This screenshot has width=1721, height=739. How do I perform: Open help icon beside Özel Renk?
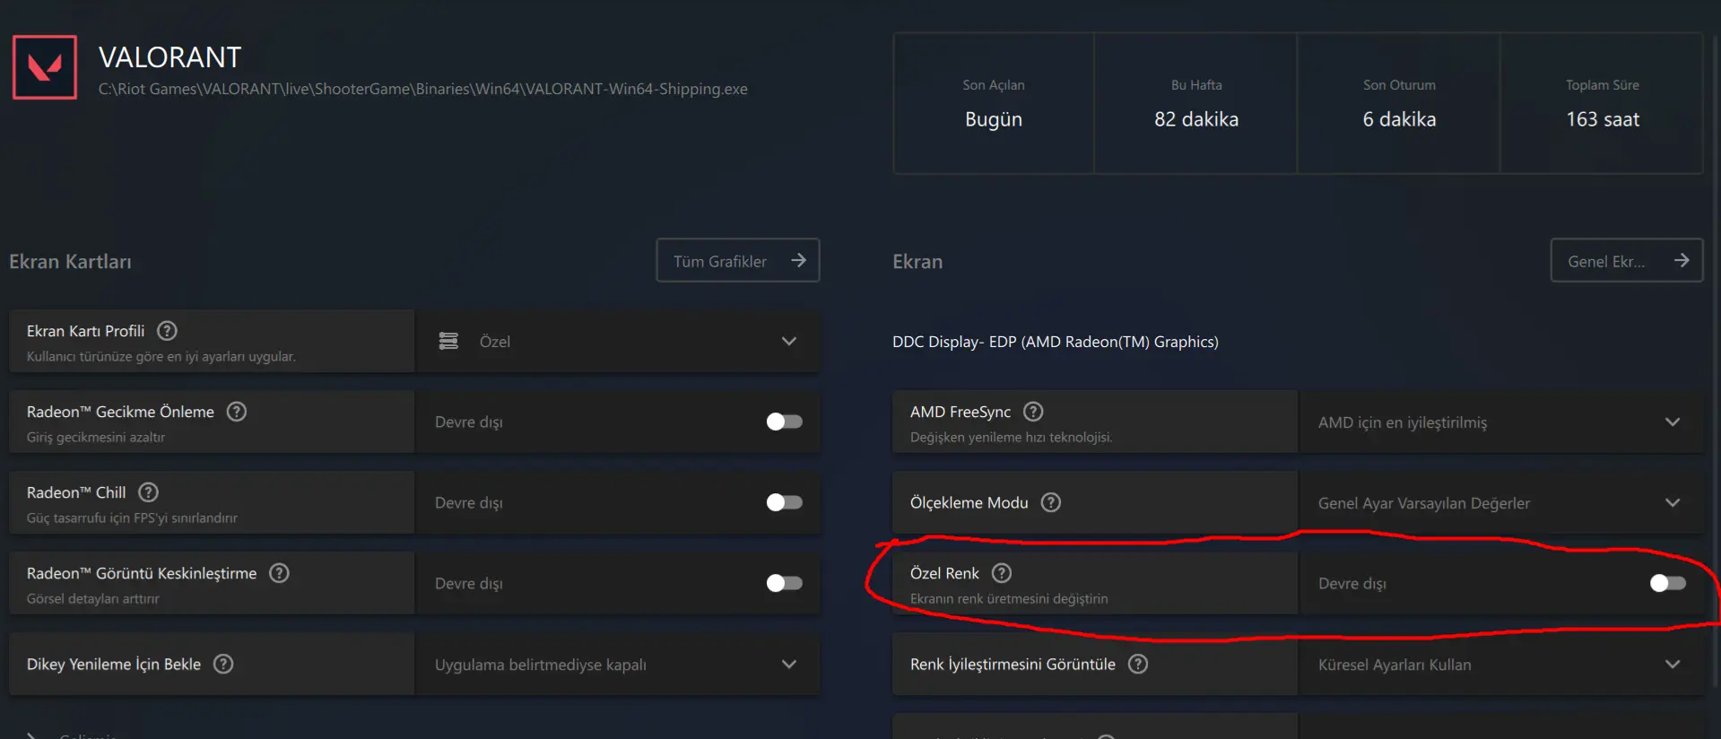coord(1002,573)
